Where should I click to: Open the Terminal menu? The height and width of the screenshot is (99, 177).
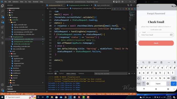point(35,2)
